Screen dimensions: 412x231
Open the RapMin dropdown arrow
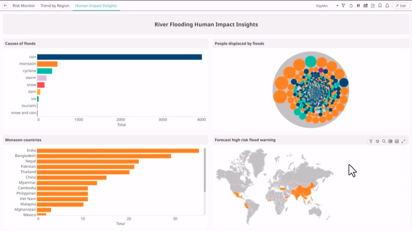[x=337, y=6]
